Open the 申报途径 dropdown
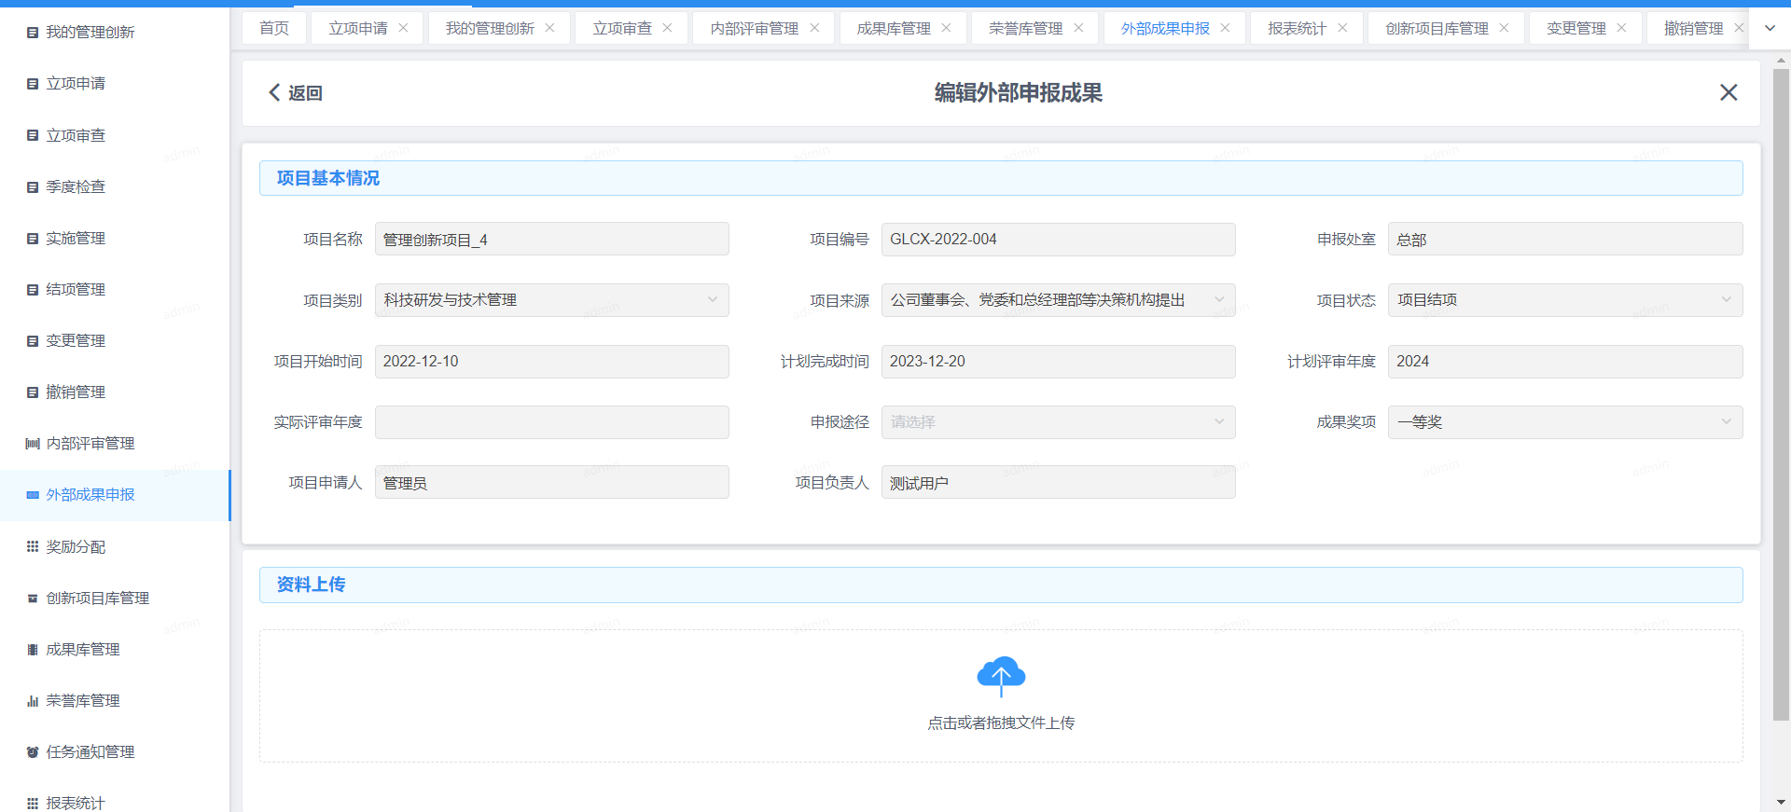The width and height of the screenshot is (1791, 812). [1059, 422]
